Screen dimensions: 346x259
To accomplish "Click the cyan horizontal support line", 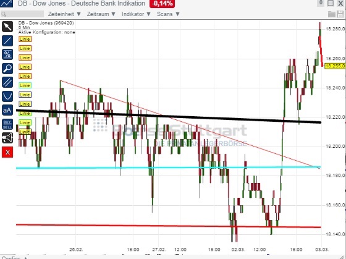I will pos(169,168).
